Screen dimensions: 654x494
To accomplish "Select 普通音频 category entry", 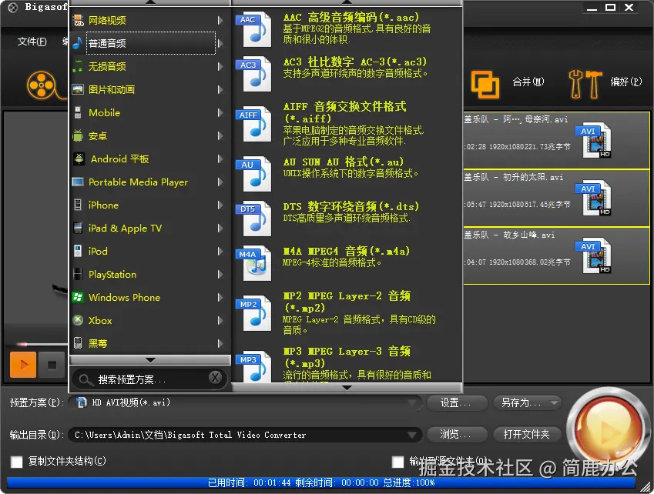I will [x=150, y=43].
